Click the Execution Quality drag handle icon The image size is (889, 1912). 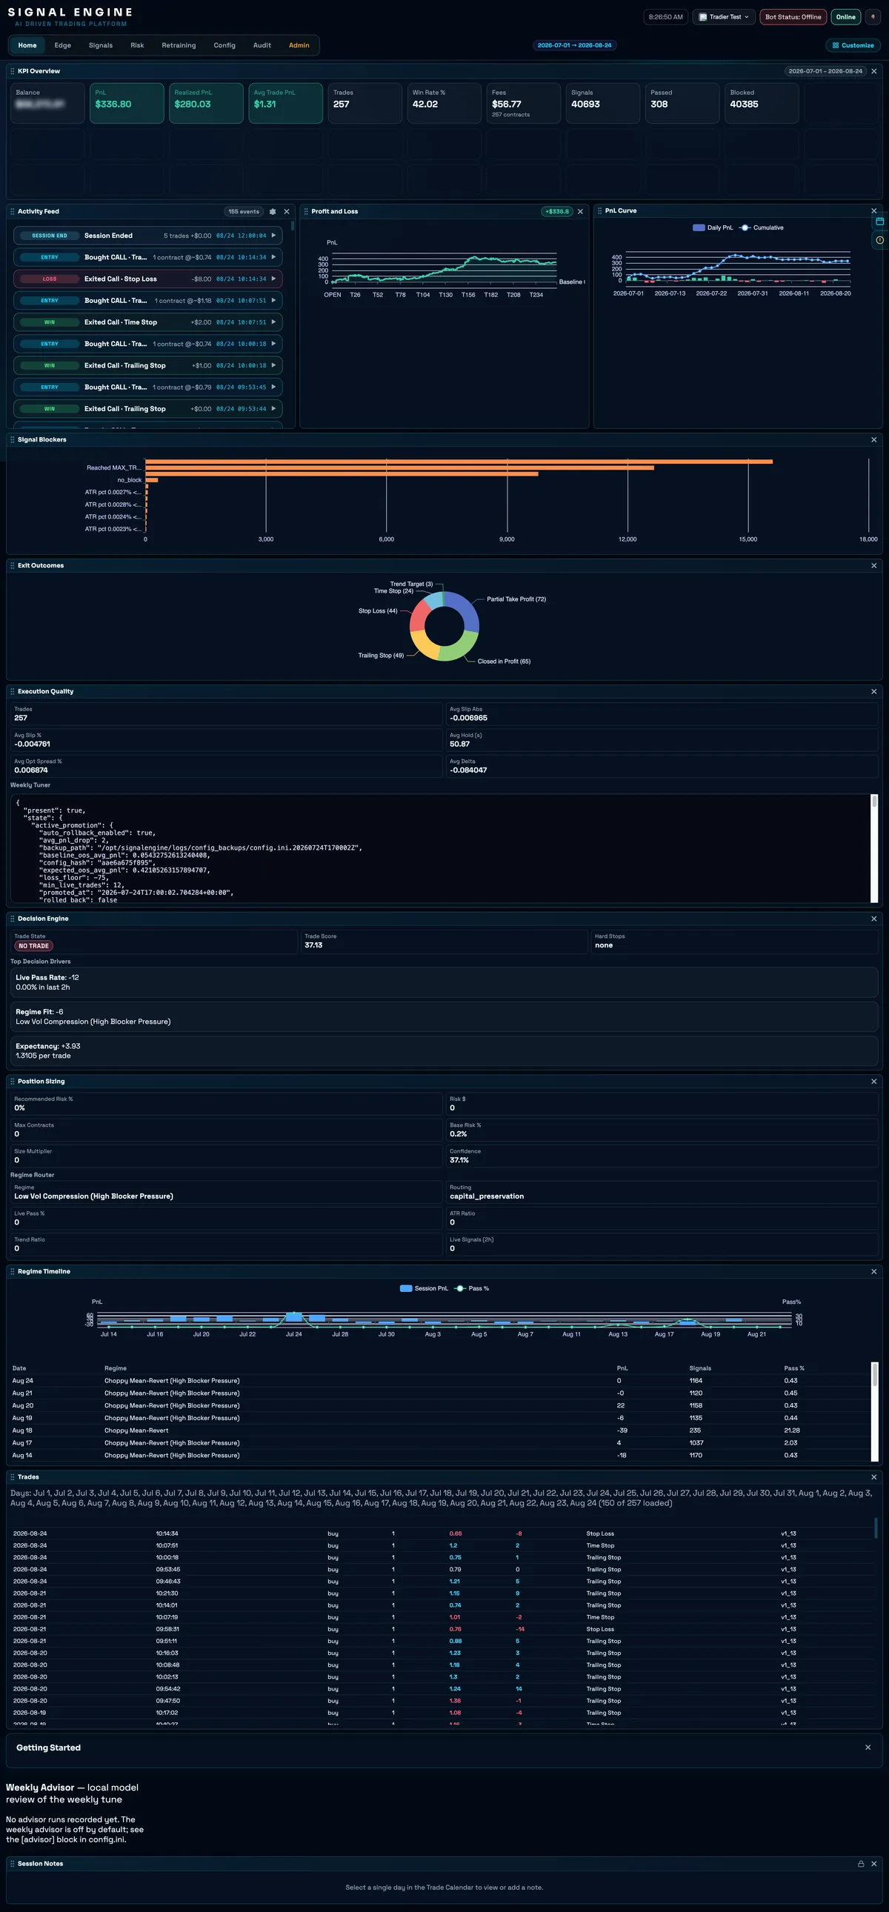pos(12,691)
